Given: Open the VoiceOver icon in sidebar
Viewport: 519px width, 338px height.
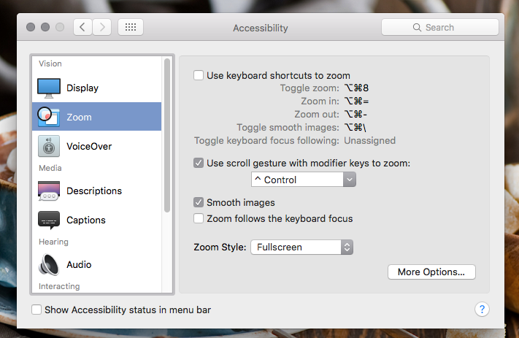Looking at the screenshot, I should 49,146.
